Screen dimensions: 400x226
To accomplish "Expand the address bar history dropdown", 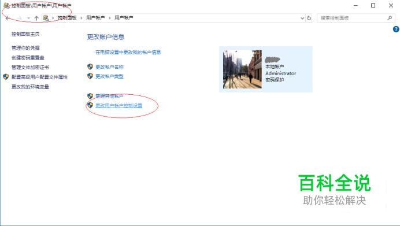I will (302, 18).
